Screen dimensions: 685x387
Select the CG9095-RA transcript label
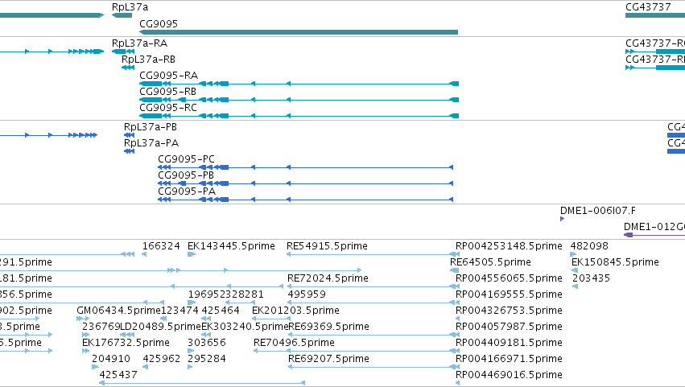coord(168,75)
